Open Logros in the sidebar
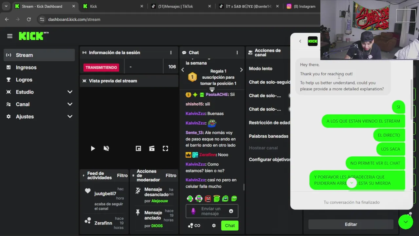This screenshot has width=419, height=236. click(x=40, y=80)
